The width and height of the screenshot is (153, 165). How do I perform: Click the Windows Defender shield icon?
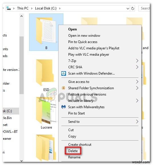(x=64, y=73)
